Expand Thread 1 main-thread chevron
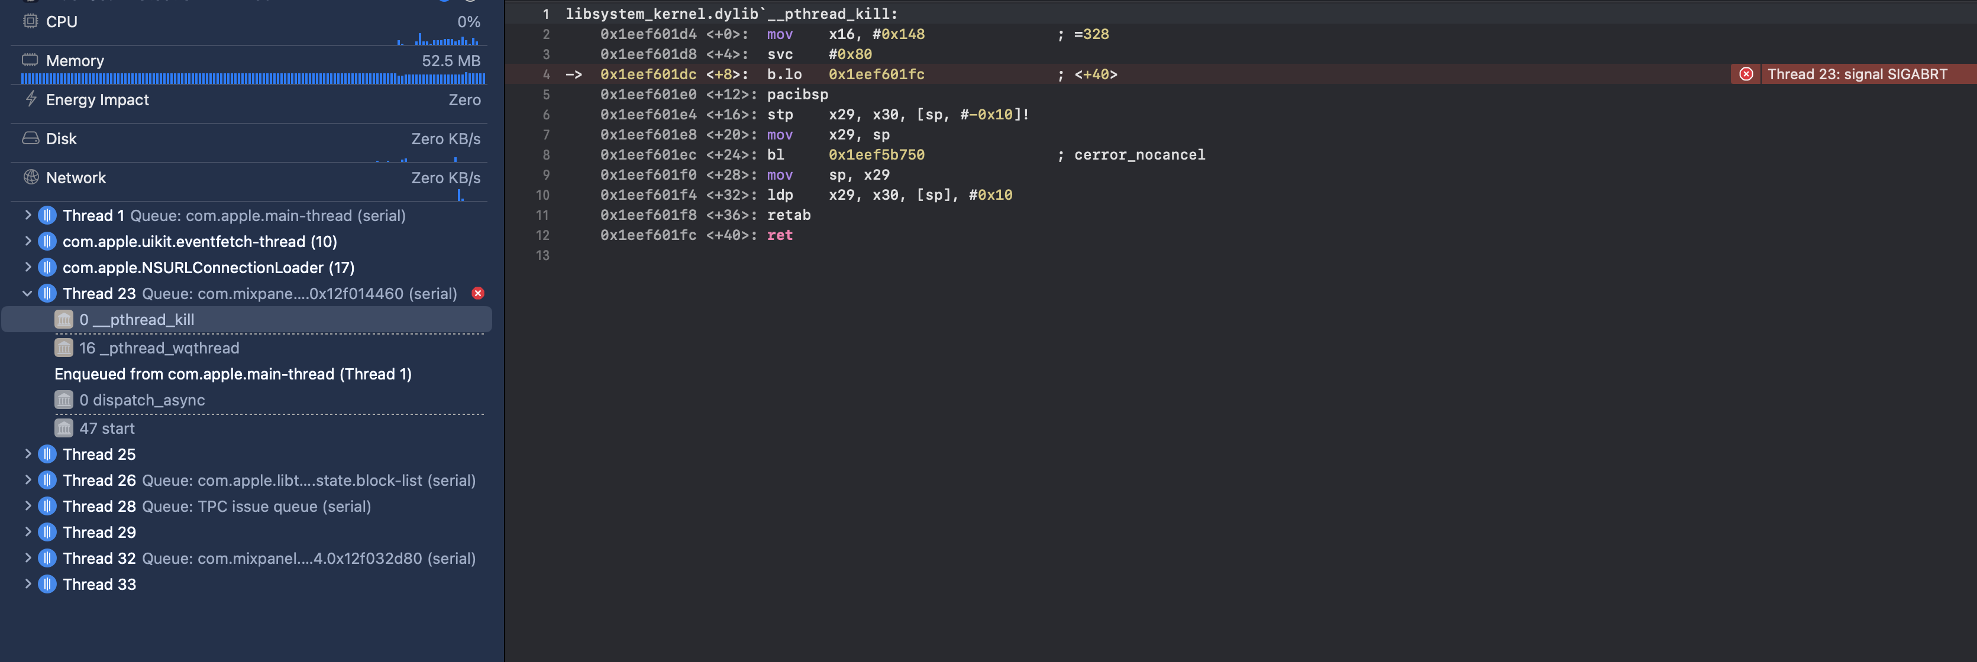 point(28,216)
